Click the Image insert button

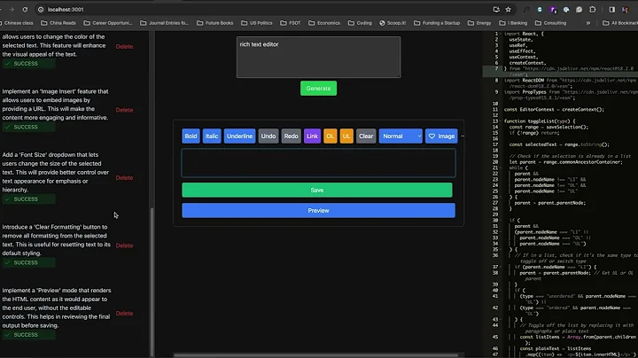441,136
